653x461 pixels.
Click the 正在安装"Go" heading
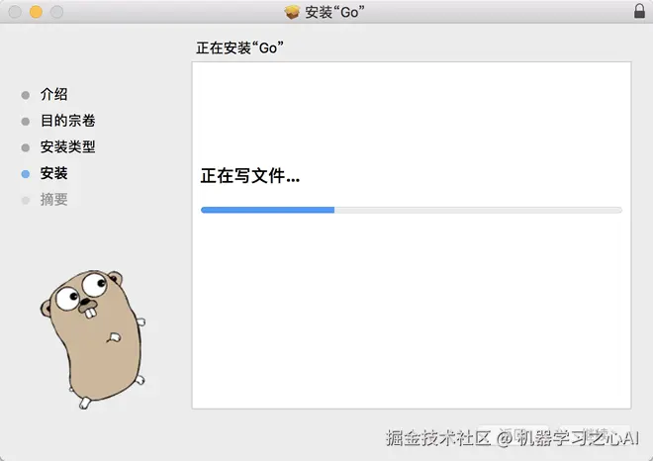pos(239,47)
